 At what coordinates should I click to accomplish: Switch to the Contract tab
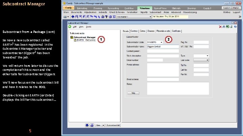pos(134,31)
